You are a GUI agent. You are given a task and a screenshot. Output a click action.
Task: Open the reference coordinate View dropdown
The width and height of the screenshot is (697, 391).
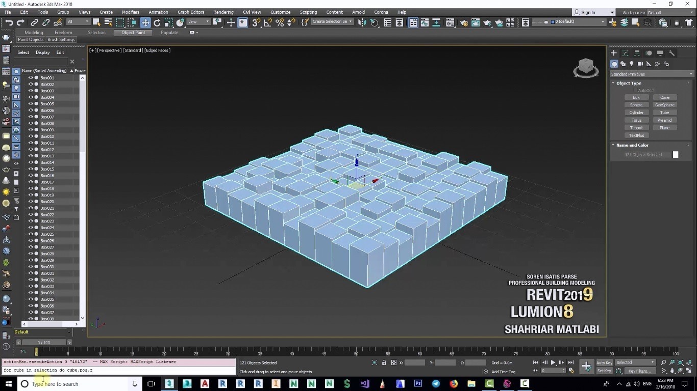tap(198, 22)
